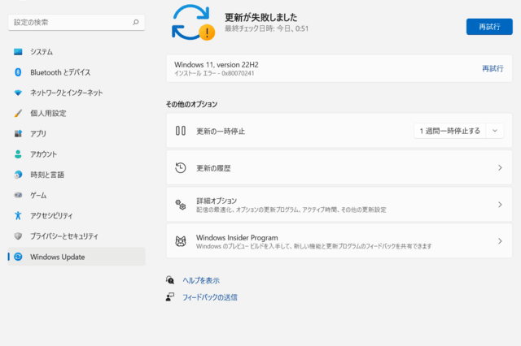Screen dimensions: 521x346
Task: Open the アプリ settings category
Action: pyautogui.click(x=77, y=133)
